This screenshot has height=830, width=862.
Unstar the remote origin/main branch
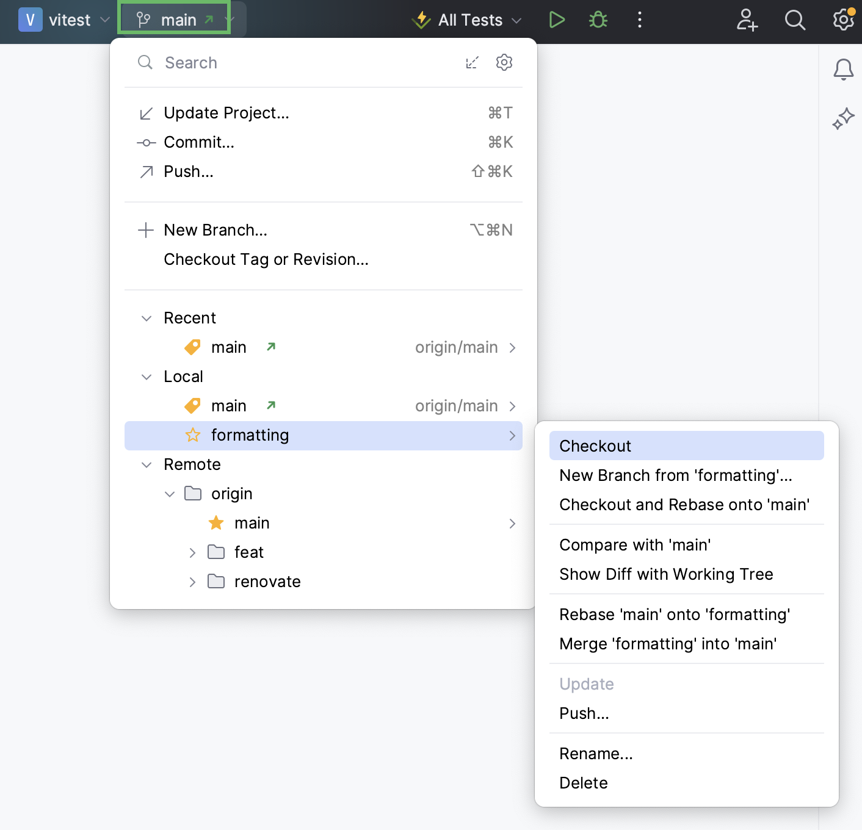[215, 522]
